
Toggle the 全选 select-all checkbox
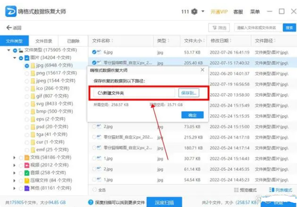[94, 190]
